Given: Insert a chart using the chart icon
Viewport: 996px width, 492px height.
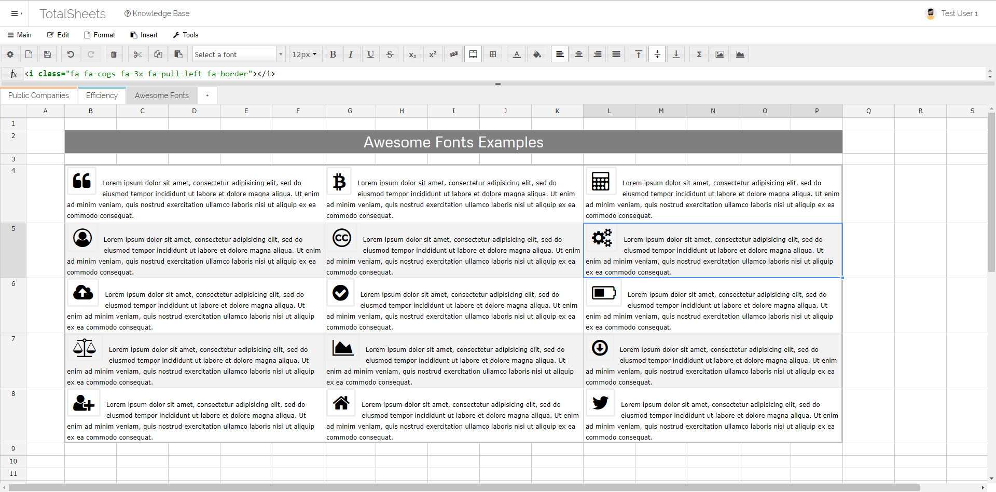Looking at the screenshot, I should pos(740,54).
